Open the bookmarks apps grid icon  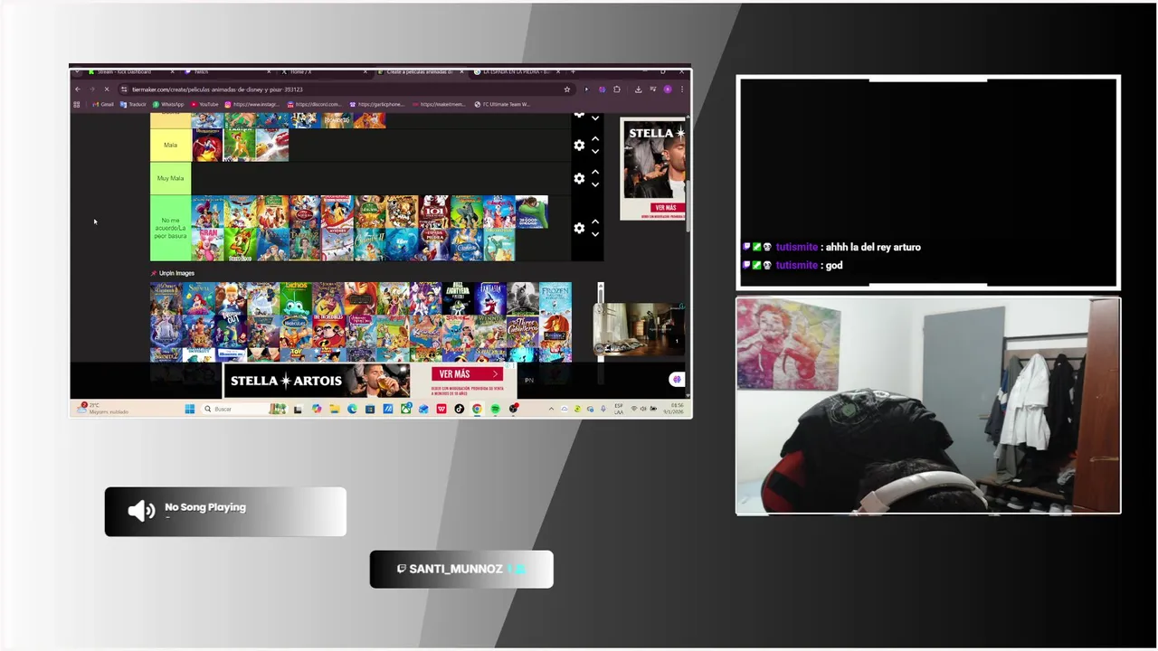77,104
